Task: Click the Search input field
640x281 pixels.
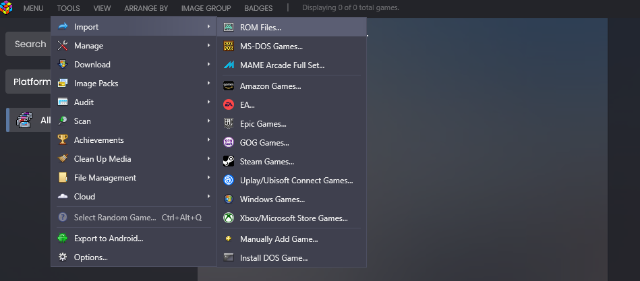Action: (28, 44)
